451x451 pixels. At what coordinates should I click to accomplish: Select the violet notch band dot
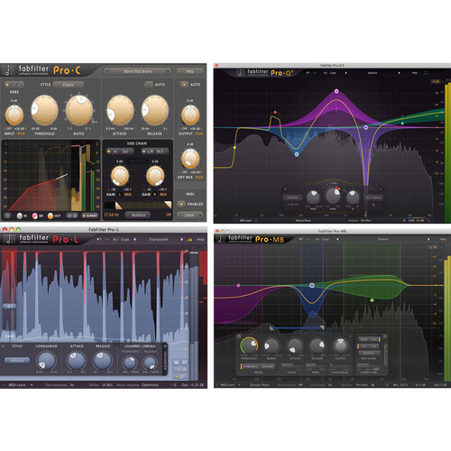click(366, 127)
